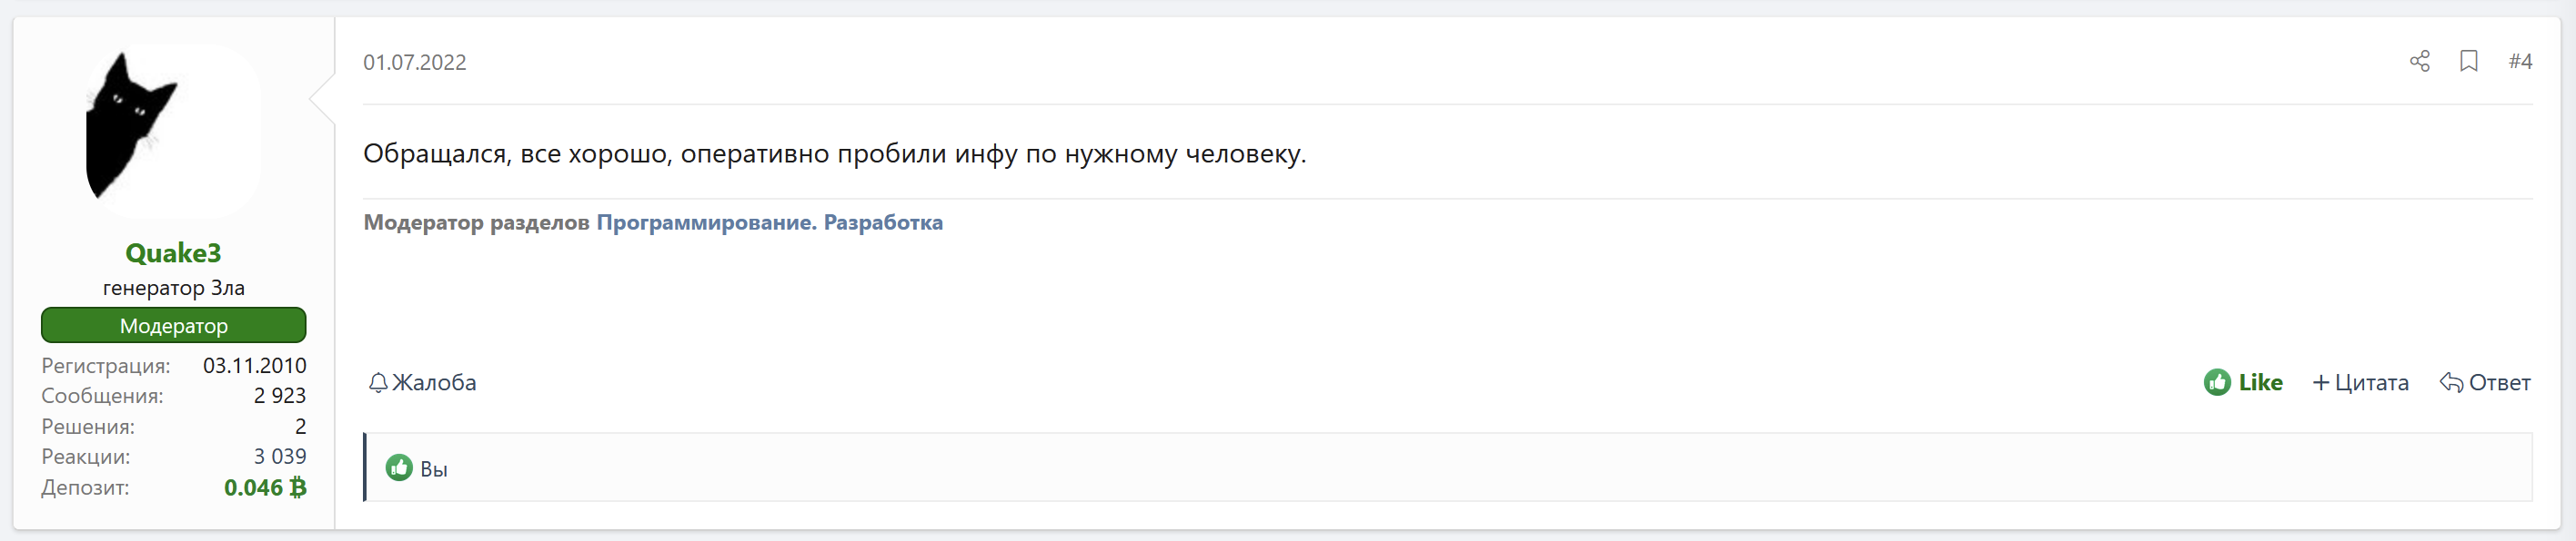
Task: Report the post using Жалоба
Action: click(x=422, y=382)
